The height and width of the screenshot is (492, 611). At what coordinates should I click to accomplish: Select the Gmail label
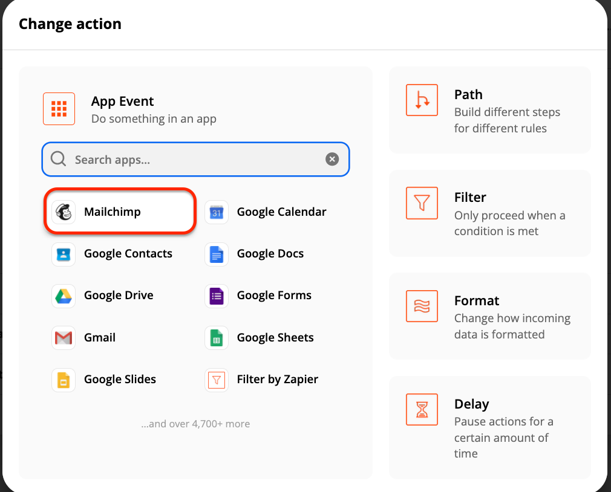100,337
